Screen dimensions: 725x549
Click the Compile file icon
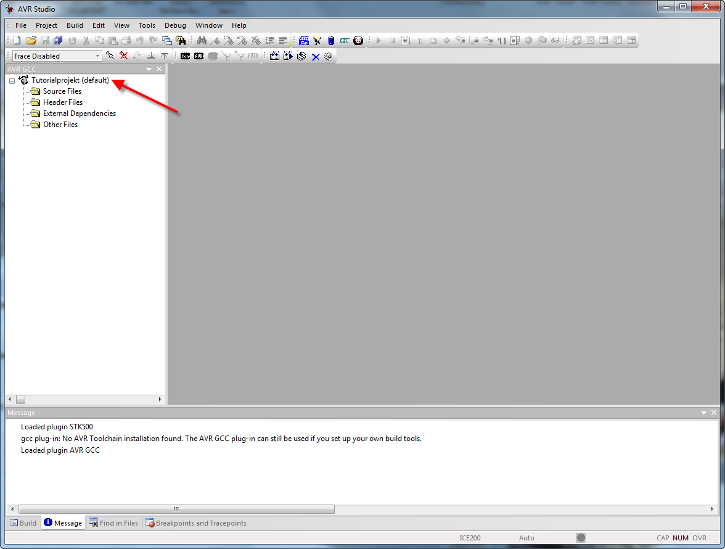point(301,56)
